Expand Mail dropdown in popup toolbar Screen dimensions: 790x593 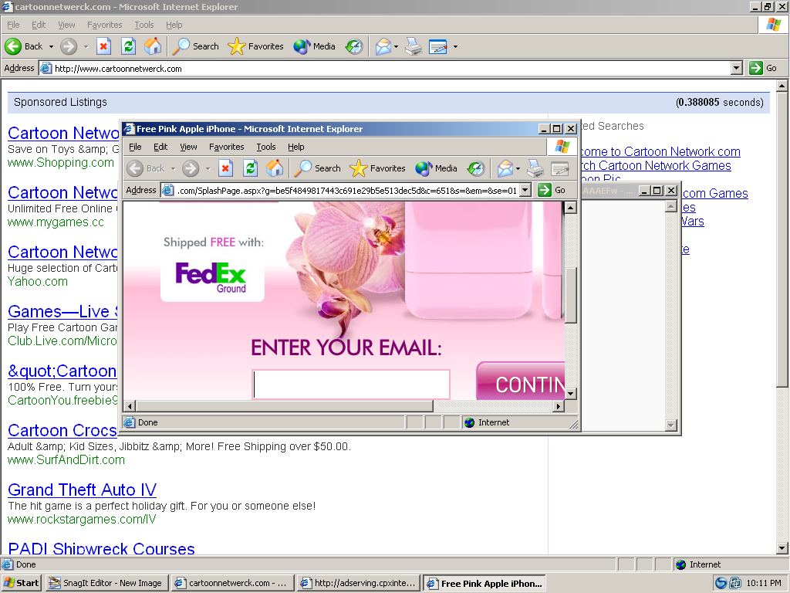pyautogui.click(x=518, y=168)
